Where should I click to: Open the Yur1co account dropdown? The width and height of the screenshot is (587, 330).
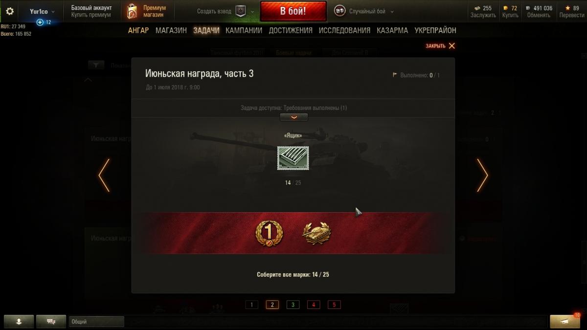click(x=42, y=11)
